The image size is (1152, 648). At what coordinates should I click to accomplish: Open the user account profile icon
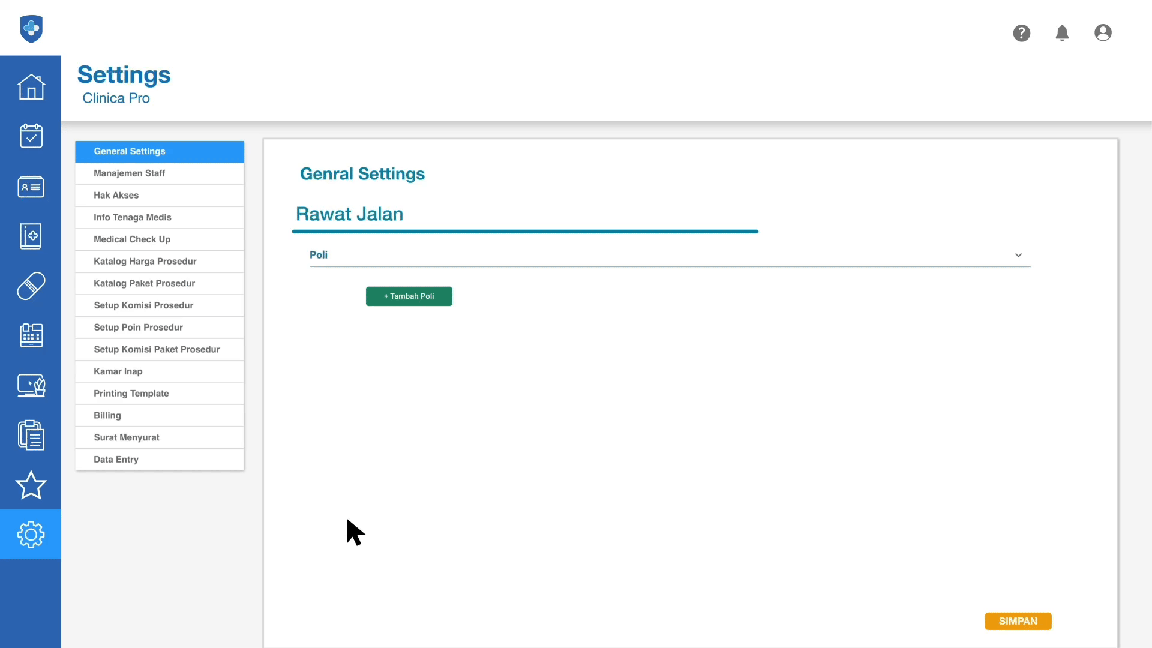coord(1103,33)
